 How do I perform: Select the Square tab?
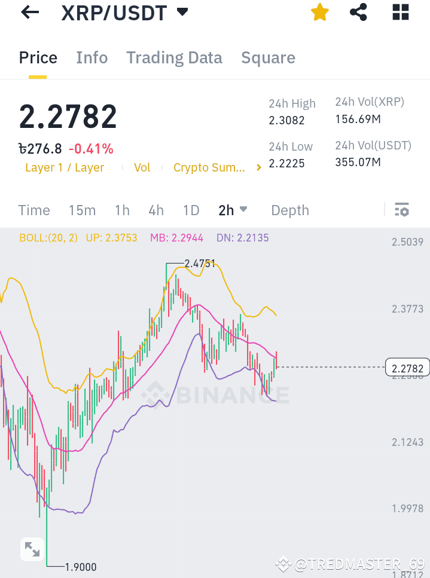(268, 57)
